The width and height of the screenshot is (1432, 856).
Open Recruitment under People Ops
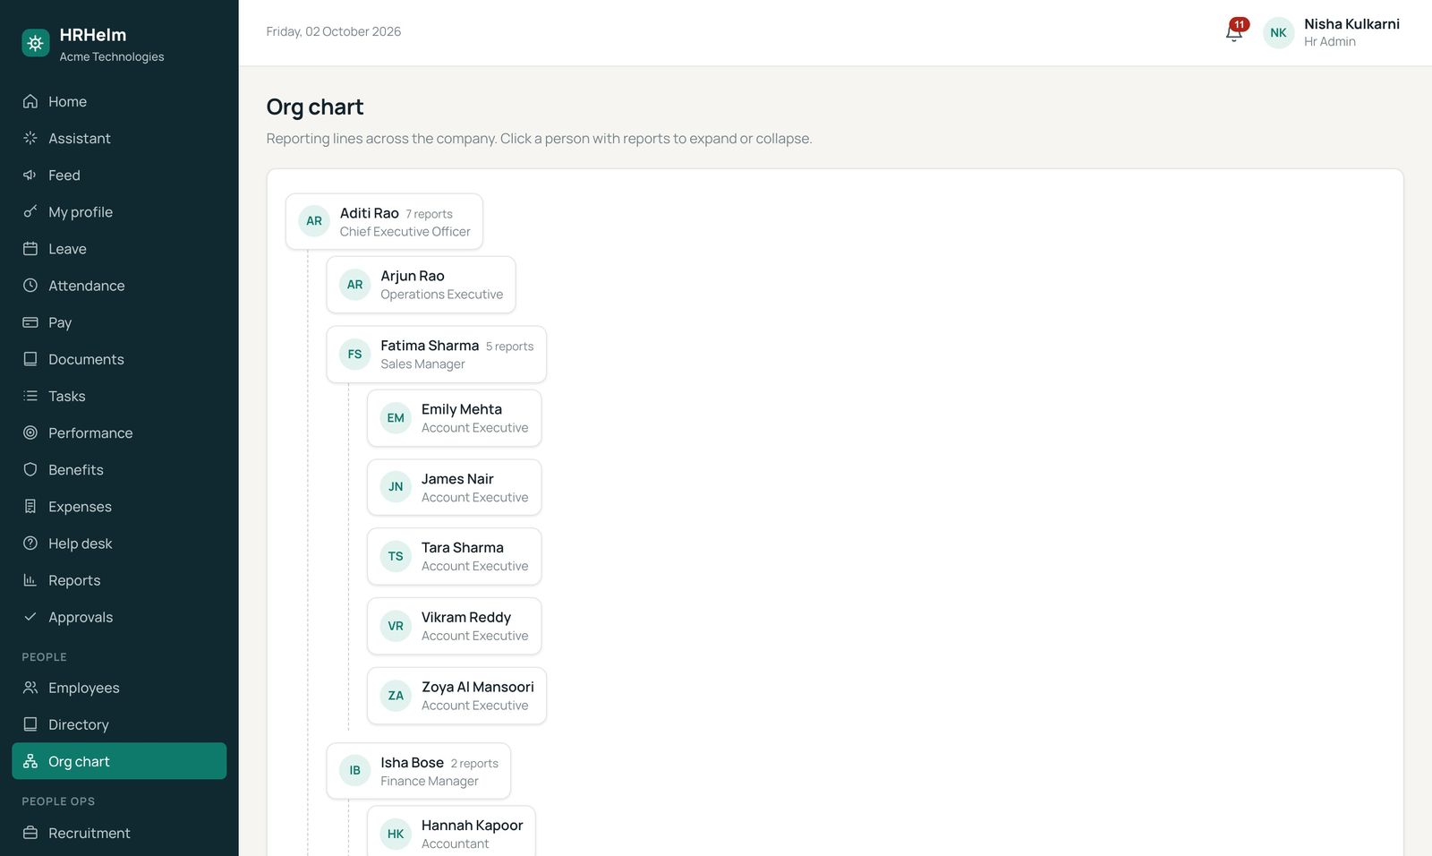[x=119, y=833]
